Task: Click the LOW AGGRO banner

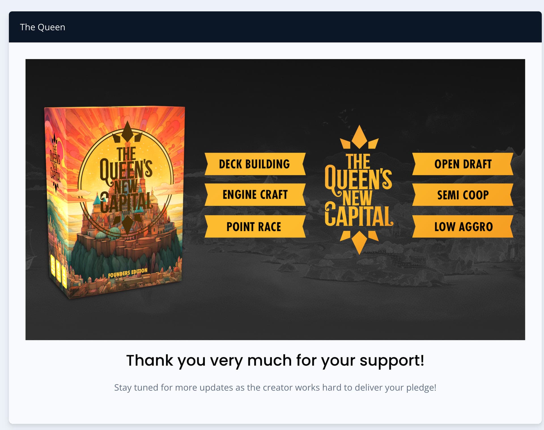Action: [463, 226]
